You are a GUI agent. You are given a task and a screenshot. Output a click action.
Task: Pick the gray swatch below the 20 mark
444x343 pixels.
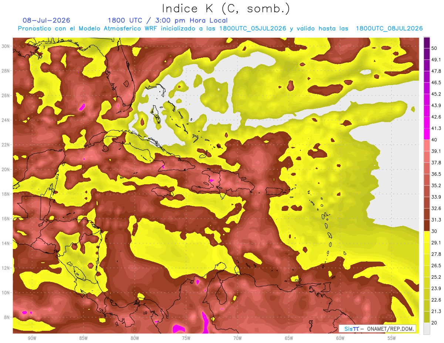coord(427,329)
